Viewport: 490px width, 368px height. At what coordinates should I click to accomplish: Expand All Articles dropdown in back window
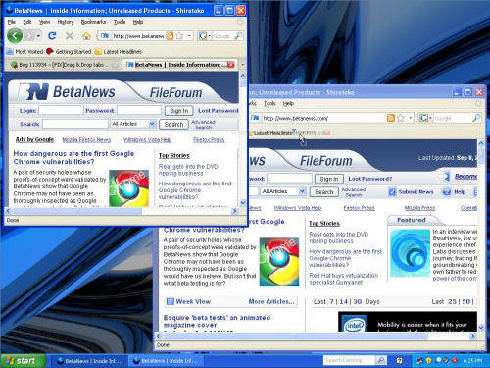coord(302,191)
